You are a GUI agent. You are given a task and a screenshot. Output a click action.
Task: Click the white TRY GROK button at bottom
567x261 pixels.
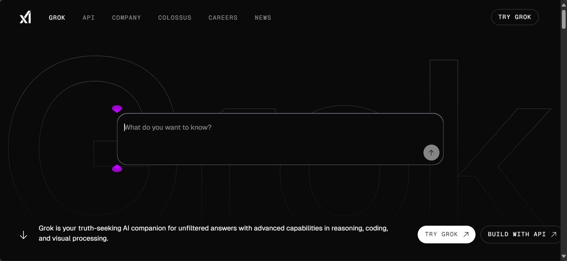446,235
